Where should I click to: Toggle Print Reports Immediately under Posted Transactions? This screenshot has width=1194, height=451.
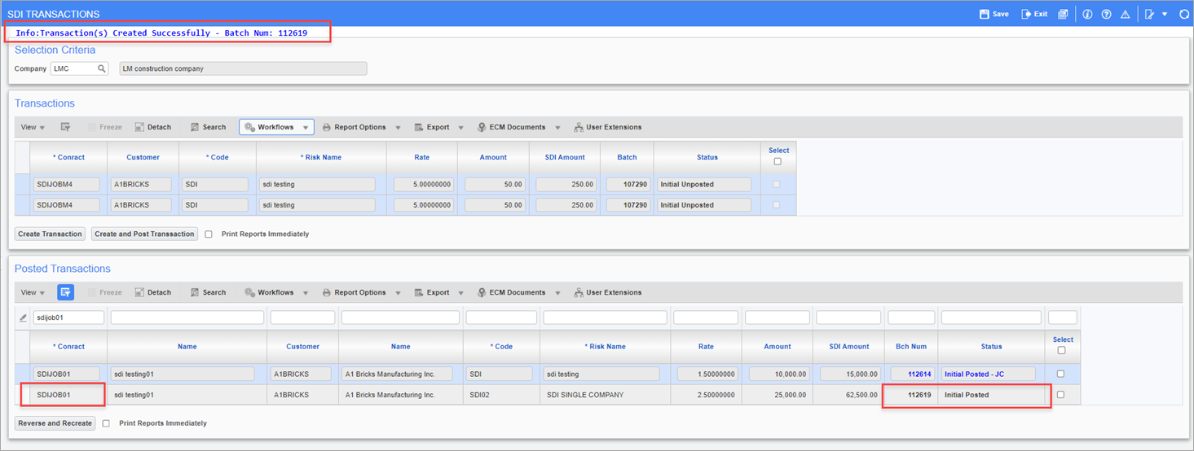pyautogui.click(x=106, y=424)
